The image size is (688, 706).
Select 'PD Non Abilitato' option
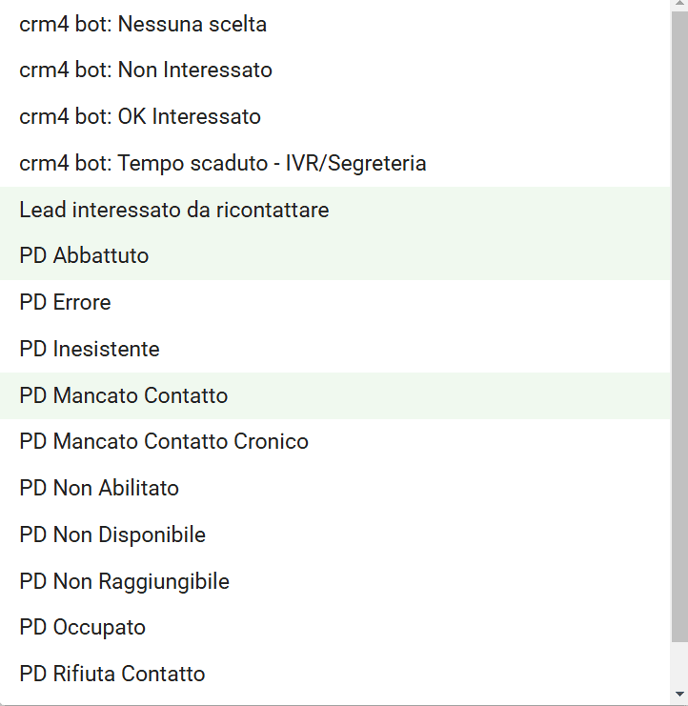[335, 488]
